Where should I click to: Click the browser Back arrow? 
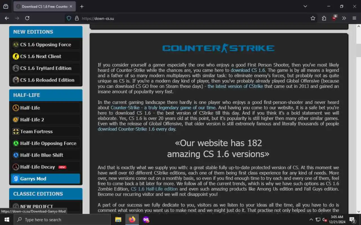coord(7,18)
